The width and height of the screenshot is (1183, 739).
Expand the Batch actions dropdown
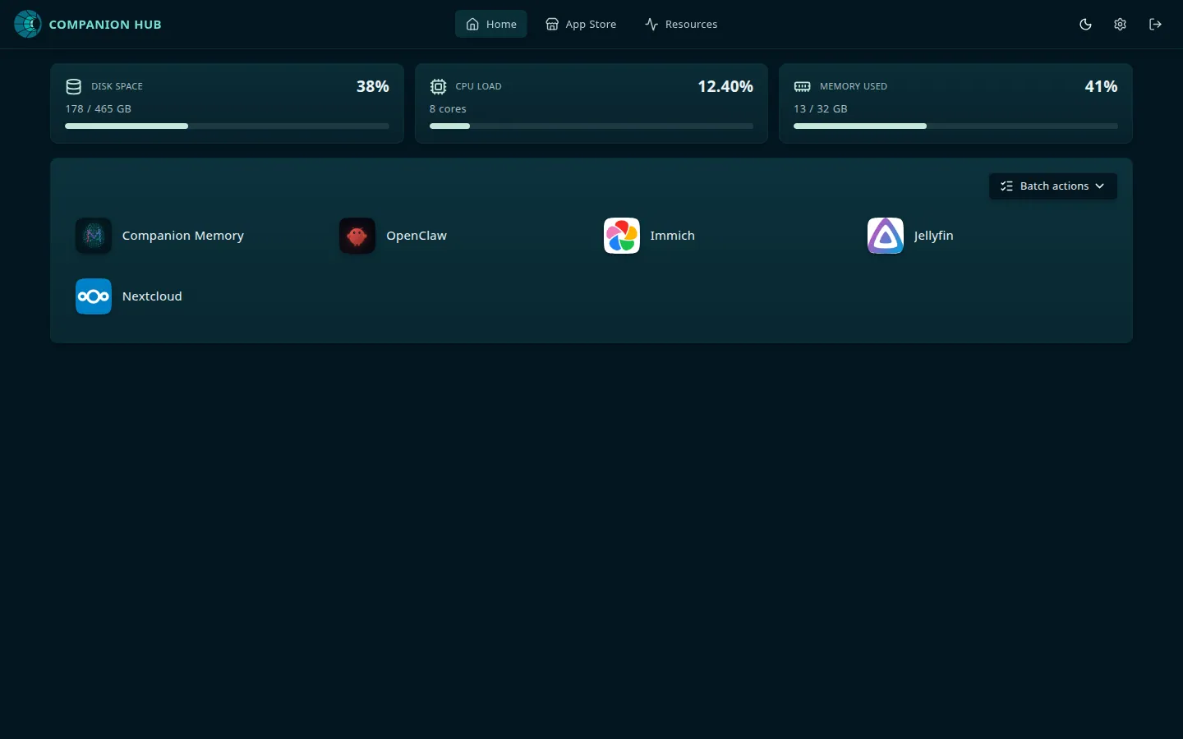click(1052, 186)
